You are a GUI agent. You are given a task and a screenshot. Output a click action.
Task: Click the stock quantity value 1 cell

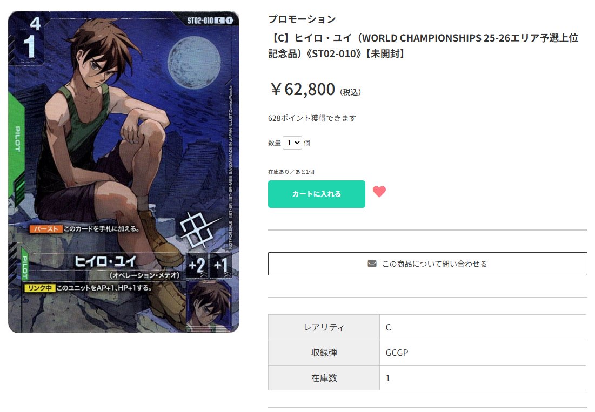point(388,379)
